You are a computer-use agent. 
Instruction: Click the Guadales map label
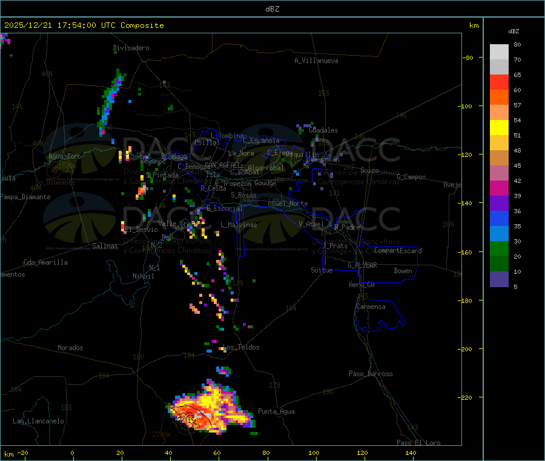323,130
